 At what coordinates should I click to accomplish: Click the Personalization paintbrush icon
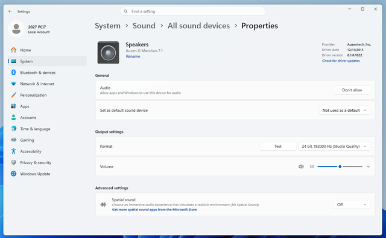click(13, 95)
